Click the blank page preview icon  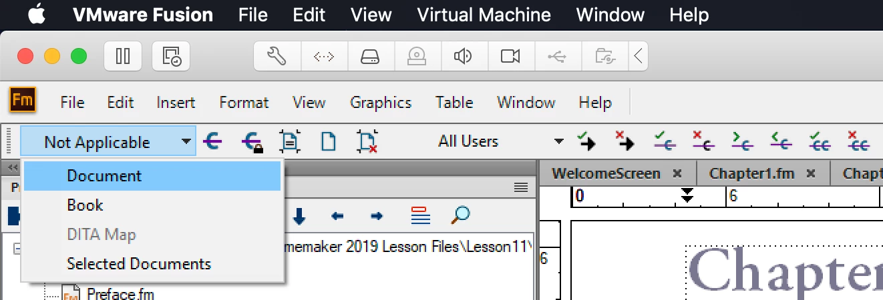(329, 141)
